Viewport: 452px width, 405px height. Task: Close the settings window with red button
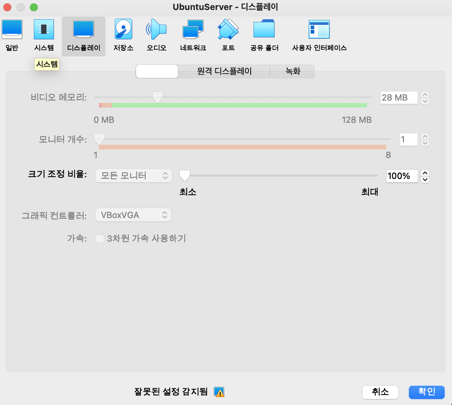click(7, 7)
